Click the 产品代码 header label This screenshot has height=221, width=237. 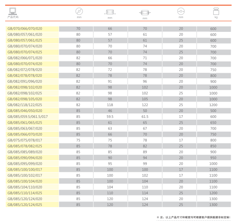point(13,17)
